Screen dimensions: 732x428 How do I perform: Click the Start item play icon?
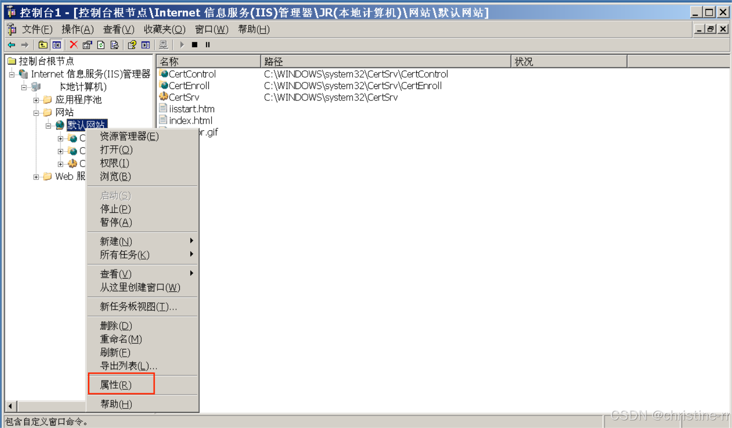(182, 45)
